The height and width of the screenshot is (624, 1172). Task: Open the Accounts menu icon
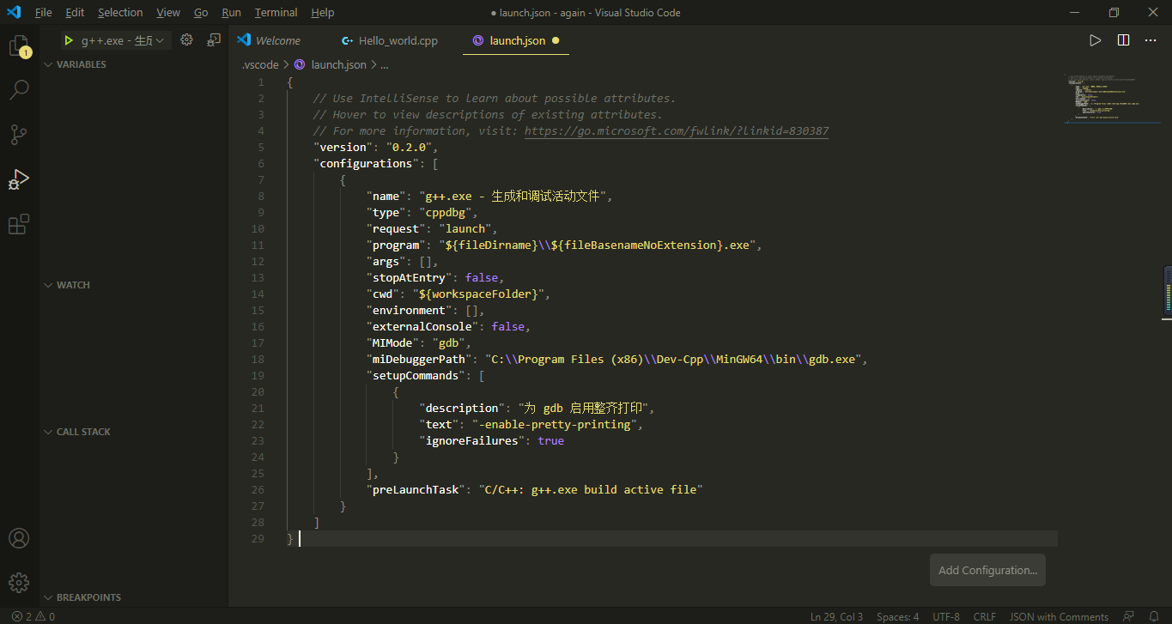point(19,538)
